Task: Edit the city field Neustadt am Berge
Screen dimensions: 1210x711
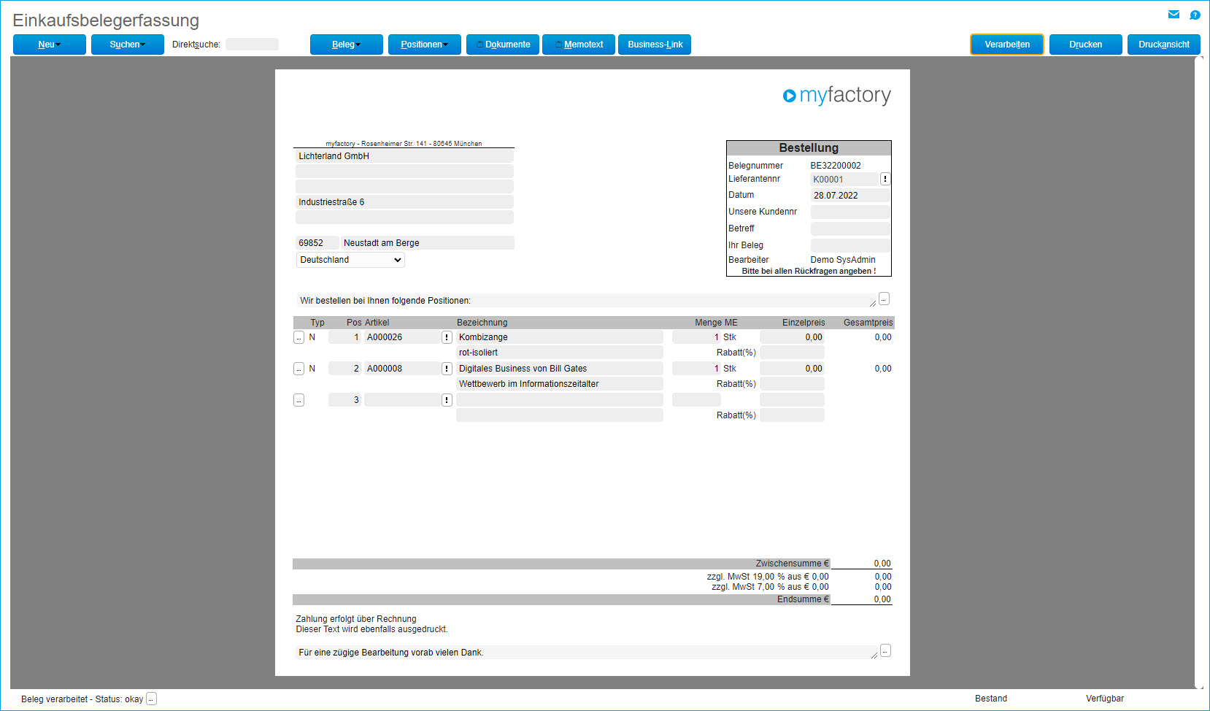Action: (x=428, y=243)
